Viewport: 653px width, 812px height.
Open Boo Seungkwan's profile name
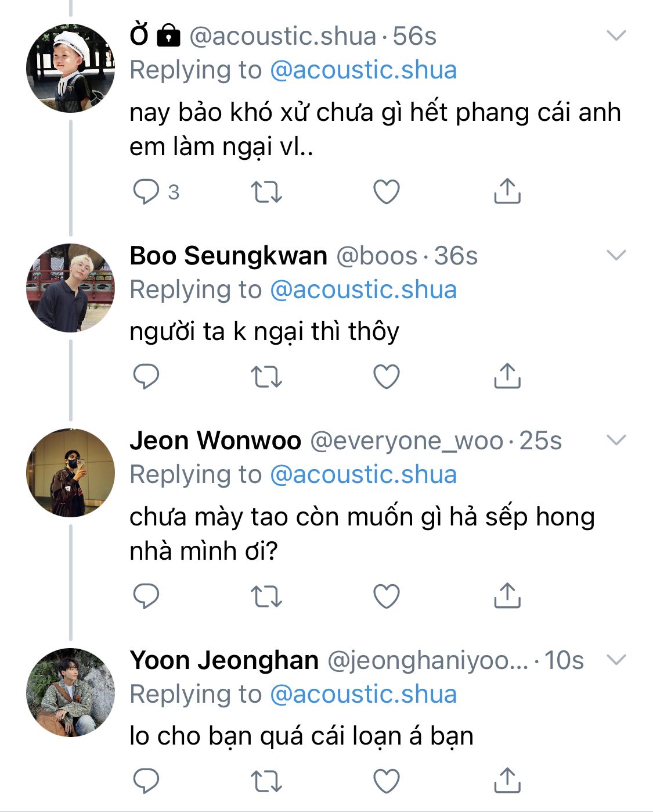229,256
